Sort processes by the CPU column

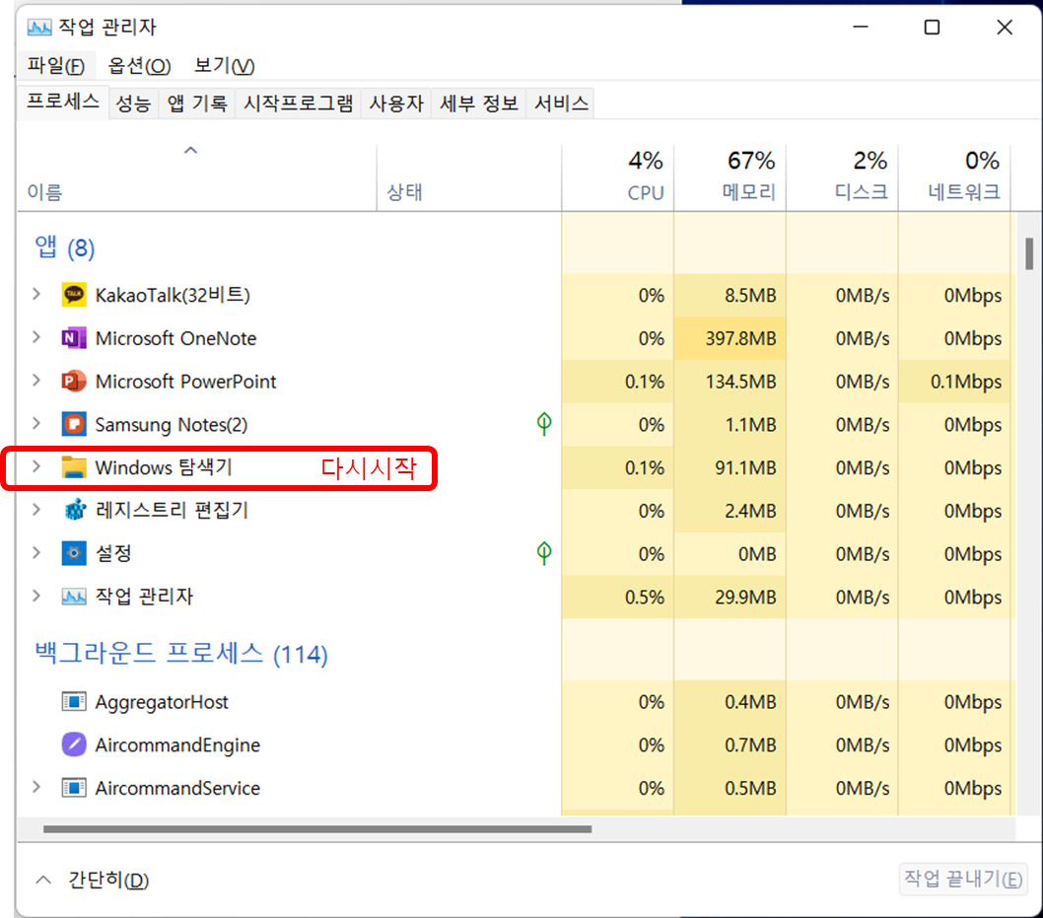click(617, 177)
